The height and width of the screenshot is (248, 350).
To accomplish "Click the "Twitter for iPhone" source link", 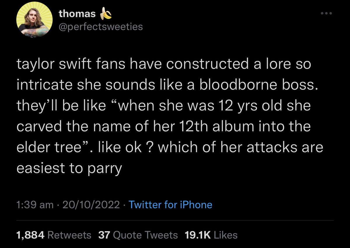I will coord(170,205).
